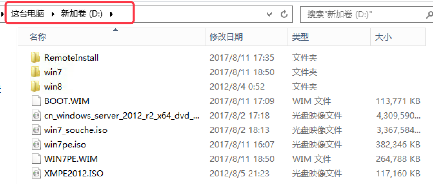Select the win8 folder icon
Screen dimensions: 433x184
36,86
